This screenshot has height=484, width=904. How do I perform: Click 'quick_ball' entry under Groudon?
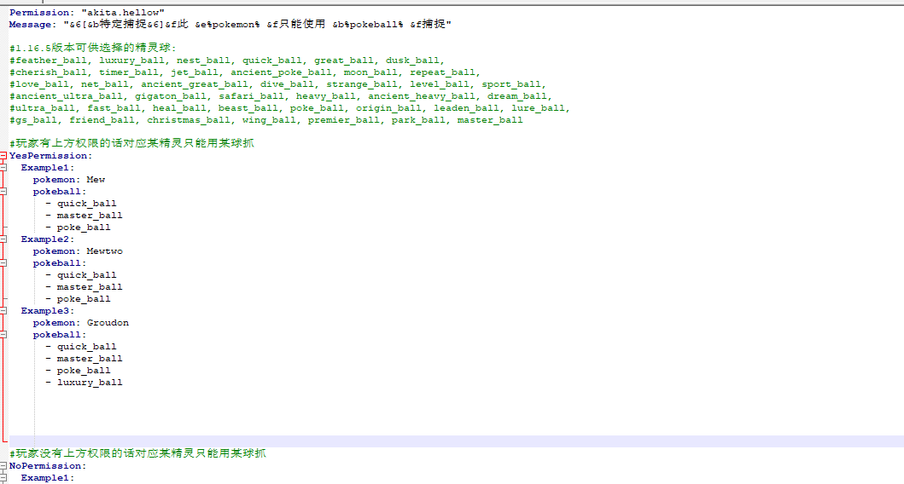pos(86,347)
